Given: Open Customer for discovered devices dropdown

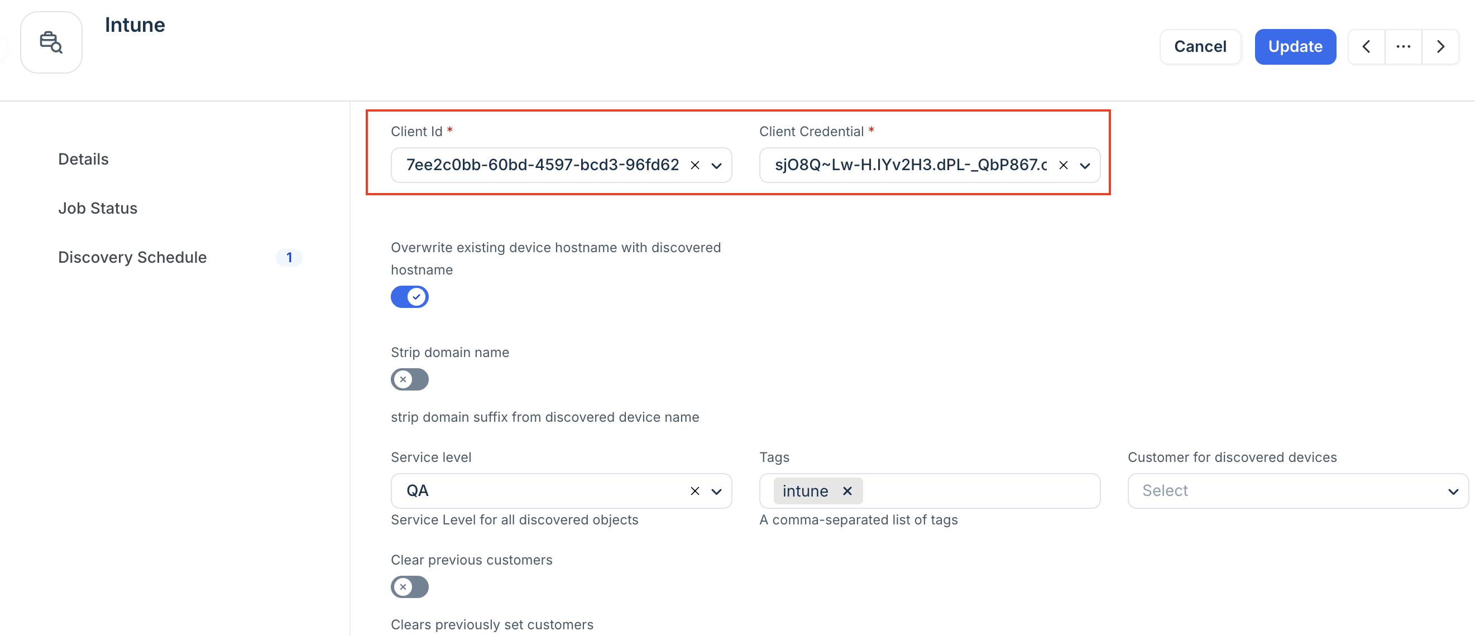Looking at the screenshot, I should 1298,491.
